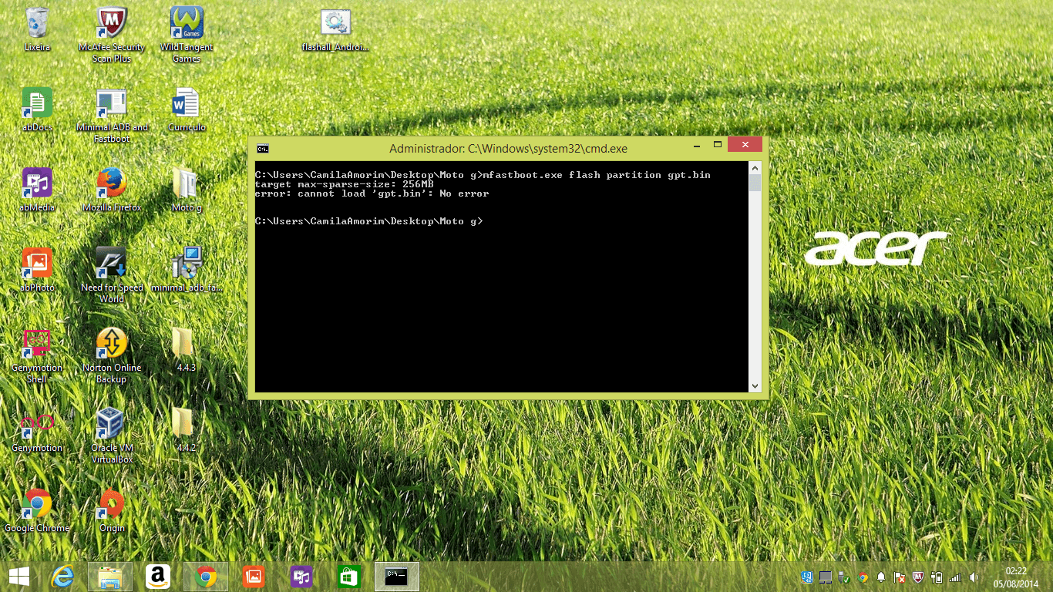Click the battery power tray icon
Image resolution: width=1053 pixels, height=592 pixels.
(x=937, y=577)
